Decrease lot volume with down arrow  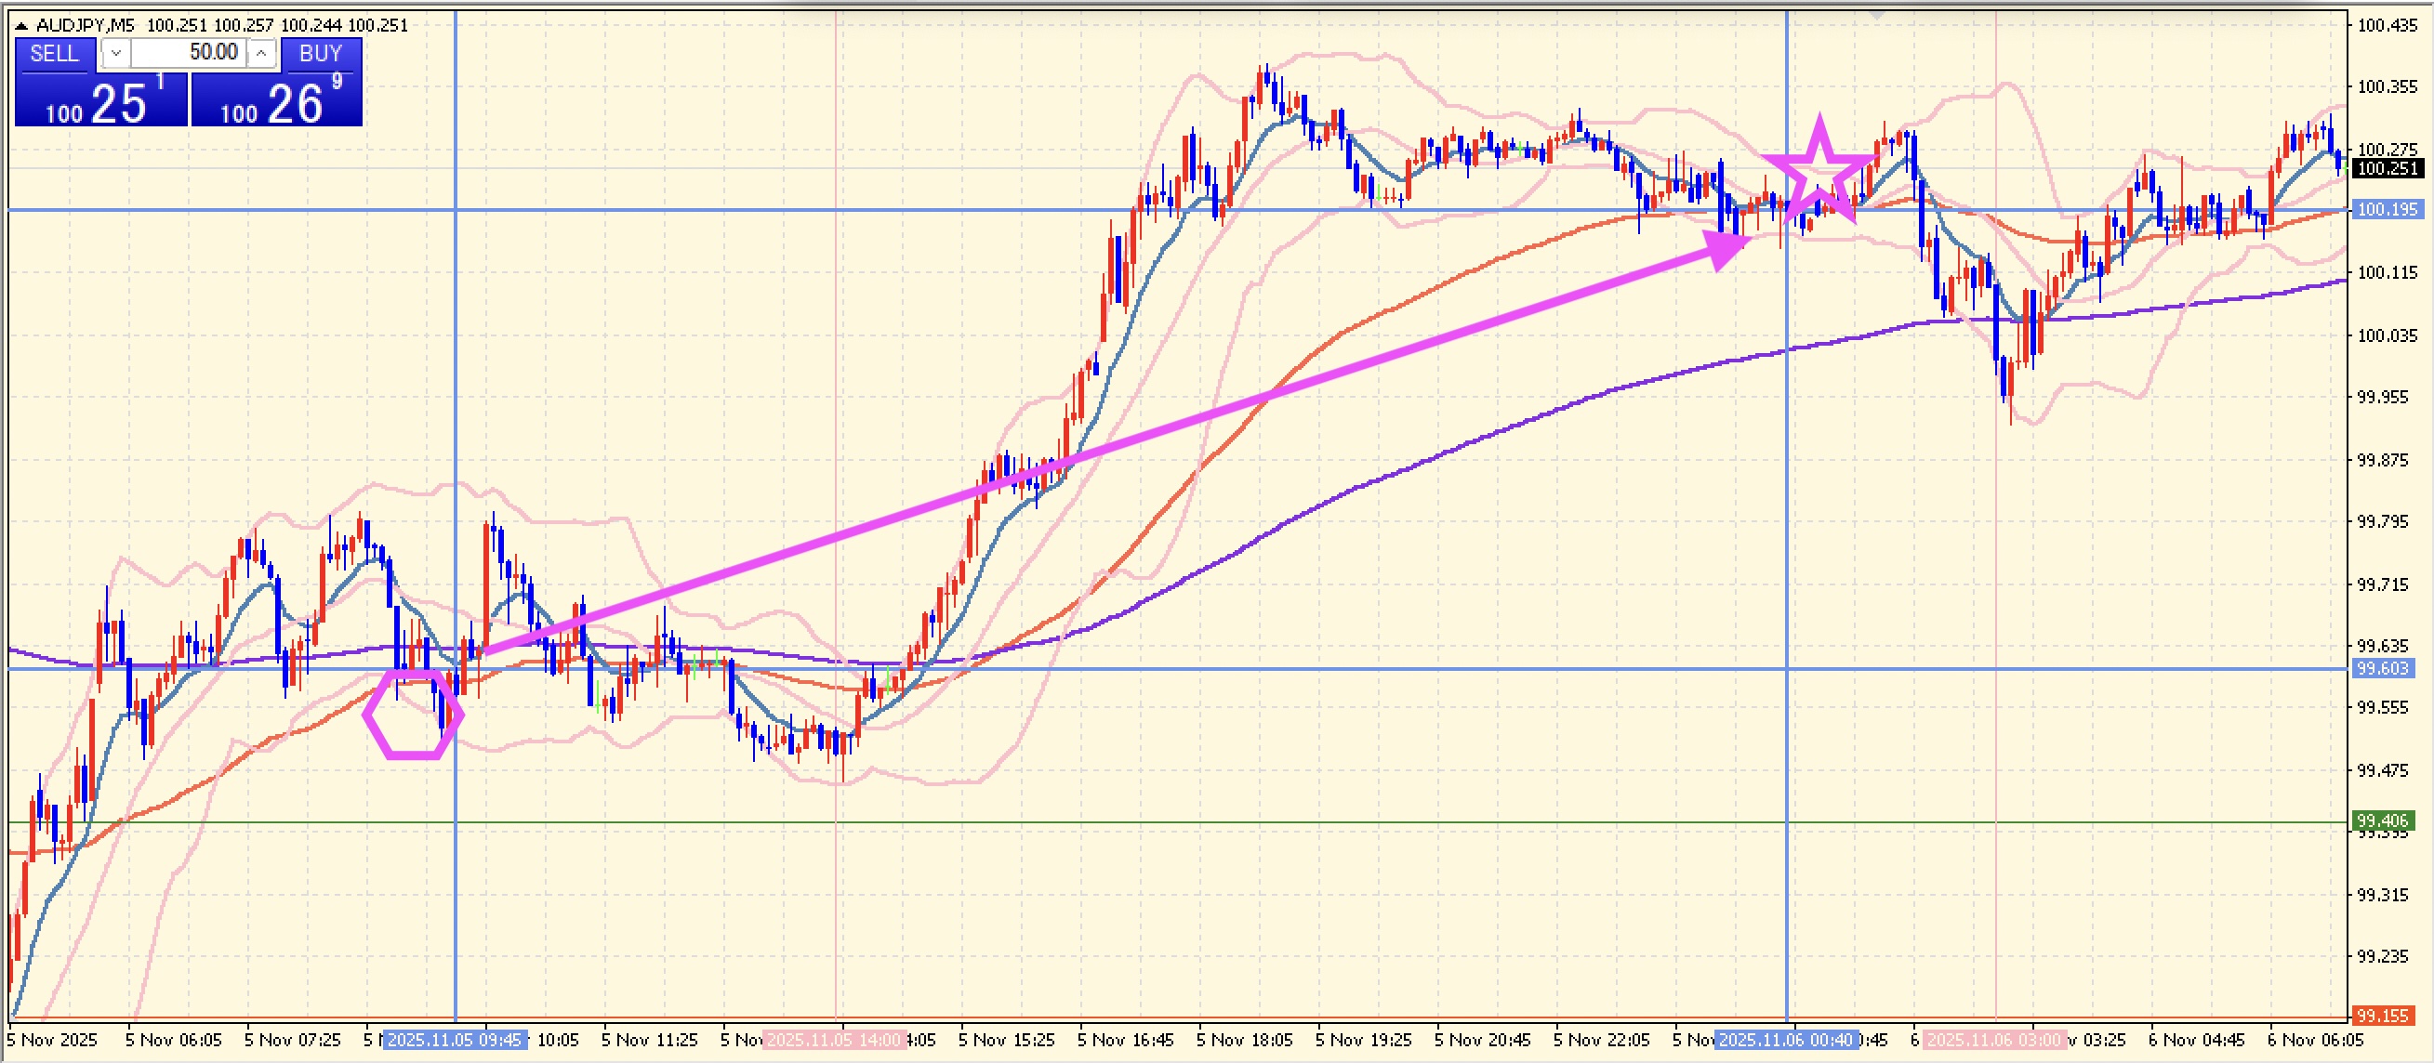click(115, 54)
